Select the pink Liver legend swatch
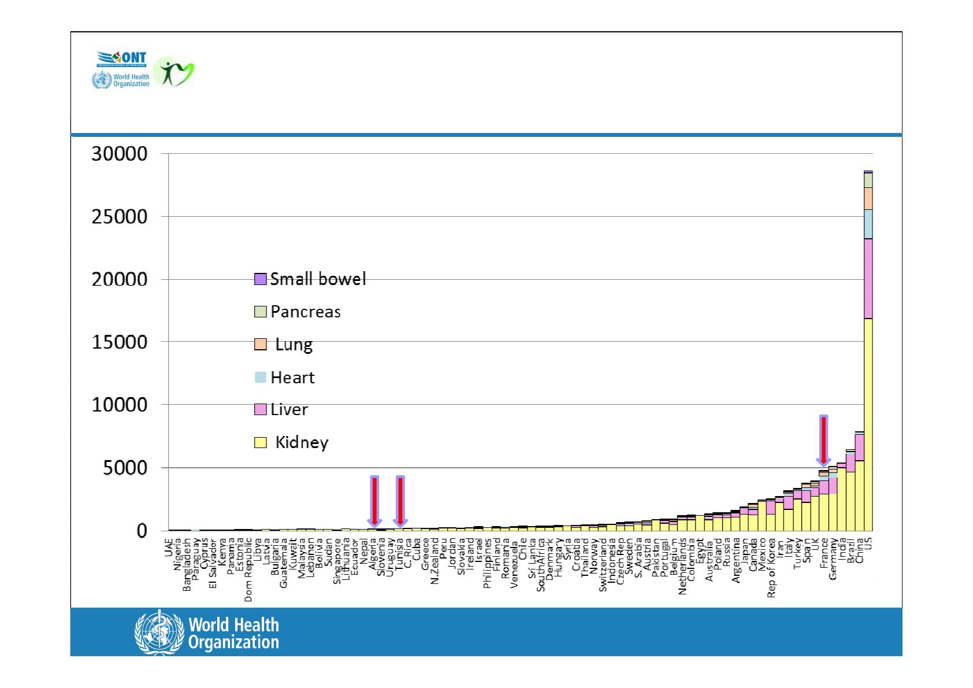The width and height of the screenshot is (973, 688). click(260, 410)
